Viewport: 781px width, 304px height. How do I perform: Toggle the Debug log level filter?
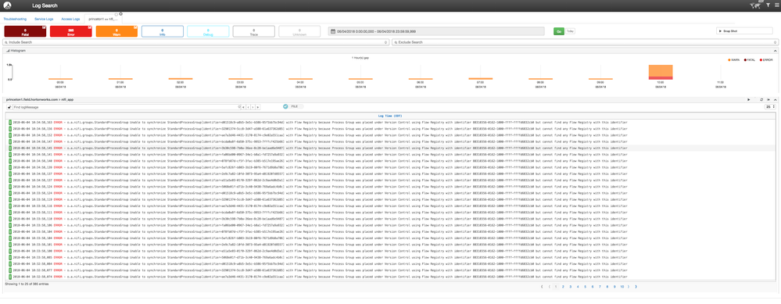click(208, 31)
